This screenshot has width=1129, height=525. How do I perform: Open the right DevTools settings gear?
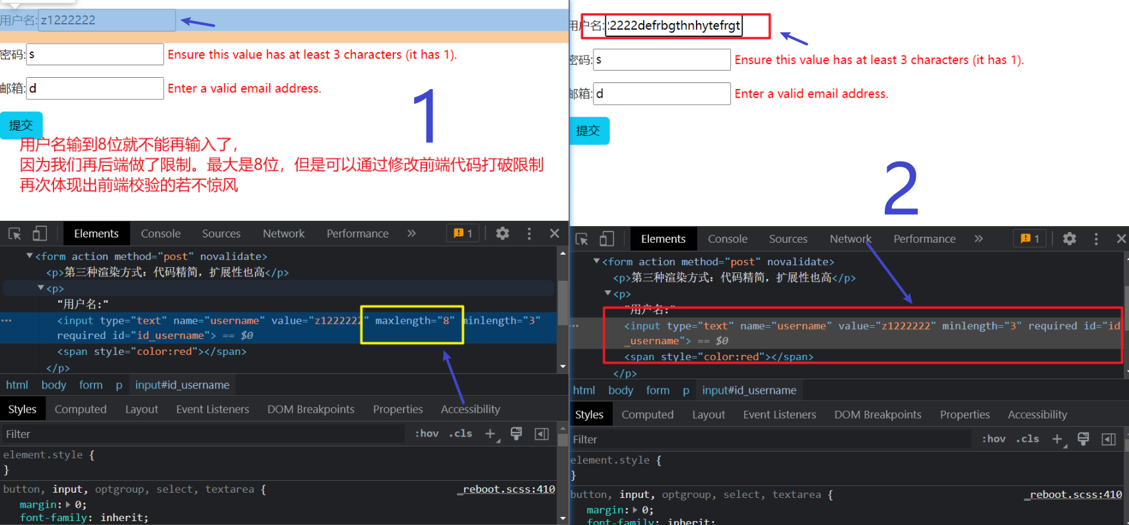[1070, 239]
